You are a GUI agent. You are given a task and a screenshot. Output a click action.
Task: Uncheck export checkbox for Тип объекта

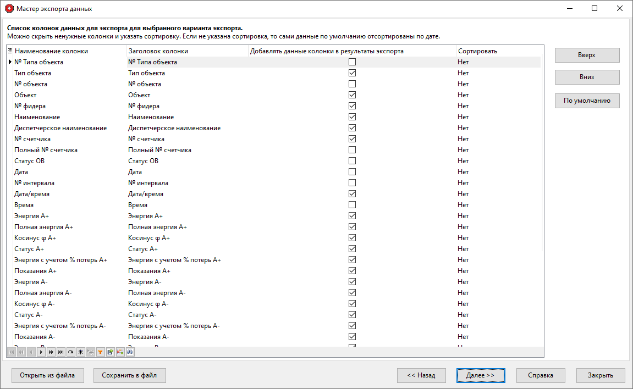pyautogui.click(x=351, y=73)
